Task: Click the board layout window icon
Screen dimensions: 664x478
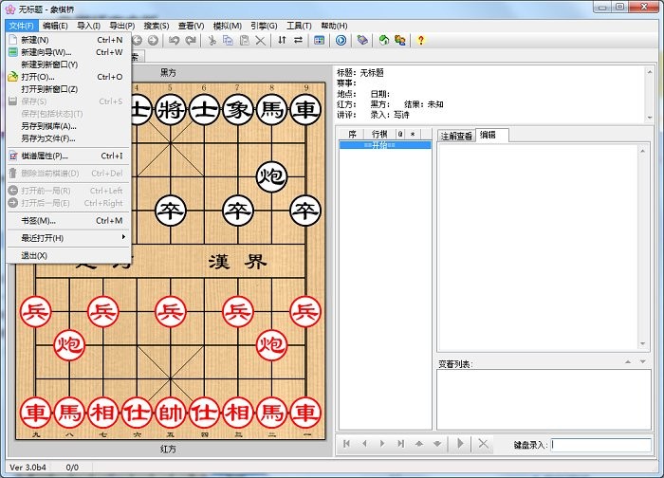Action: click(x=319, y=41)
